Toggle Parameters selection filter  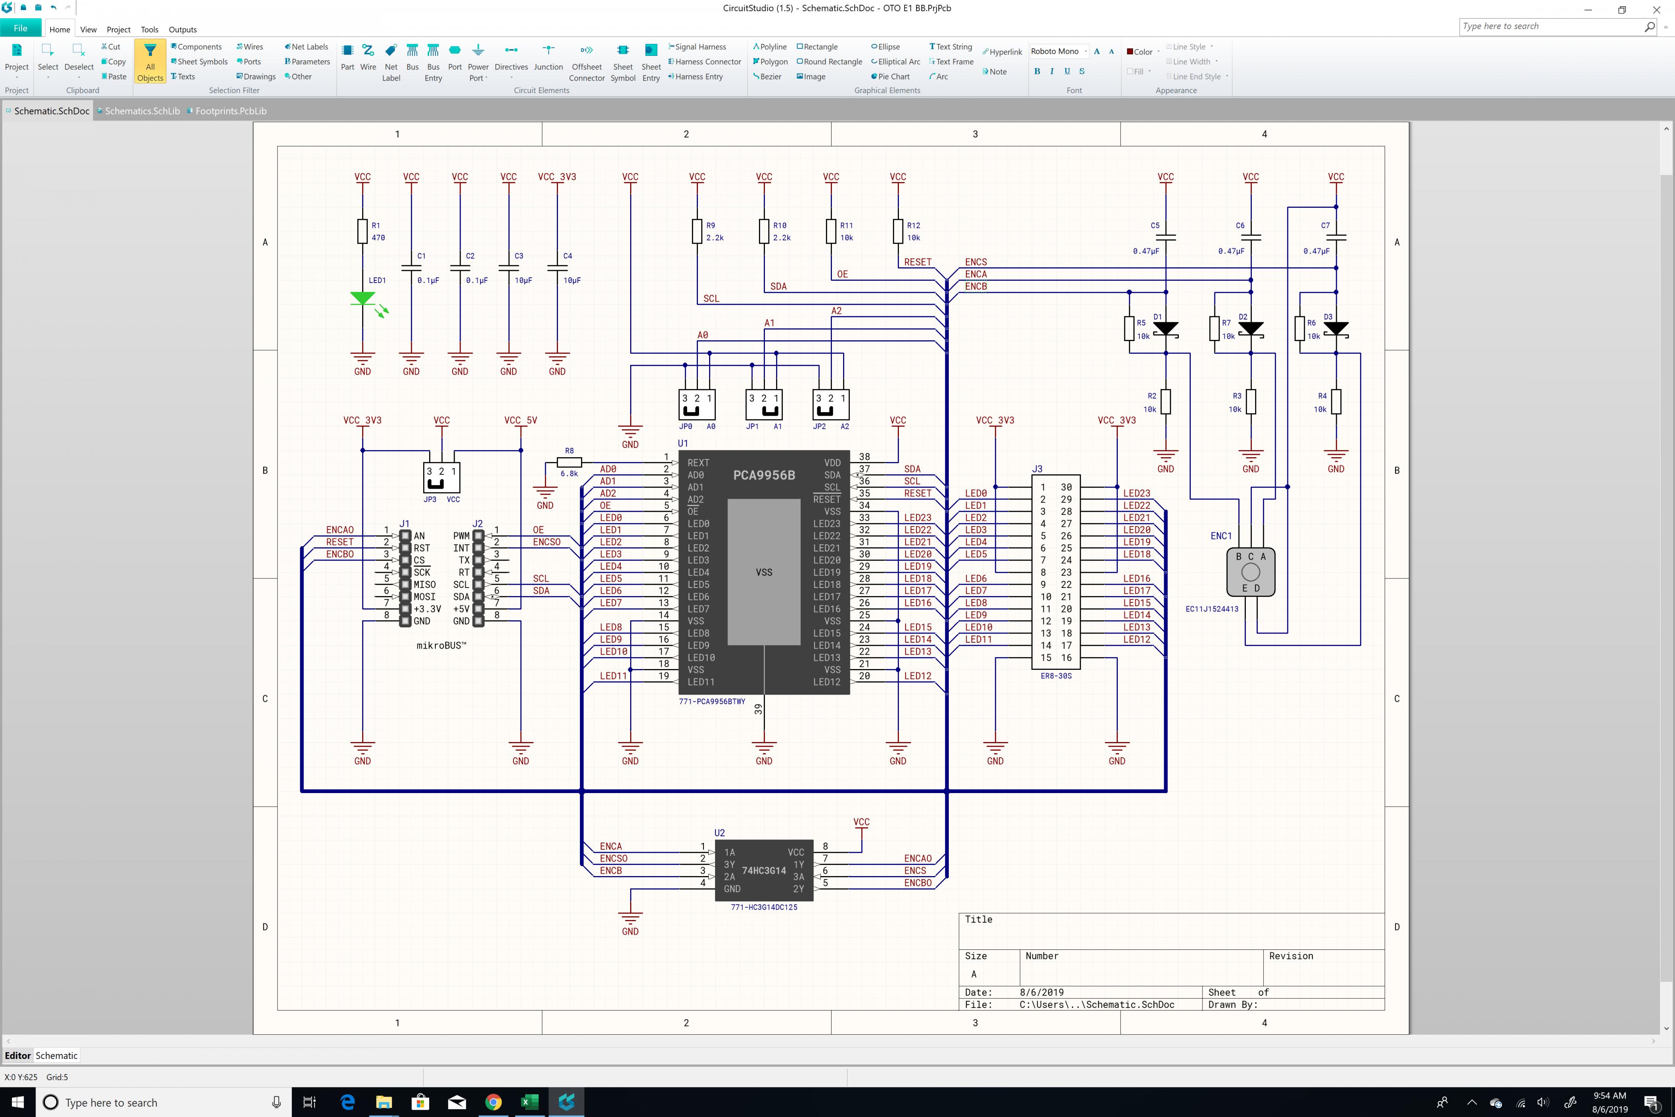307,62
